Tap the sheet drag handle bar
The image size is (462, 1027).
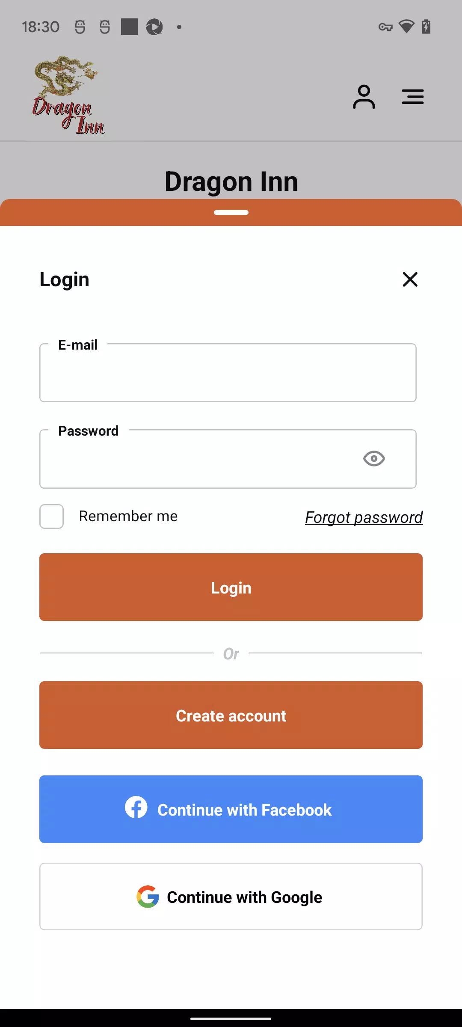[x=231, y=212]
